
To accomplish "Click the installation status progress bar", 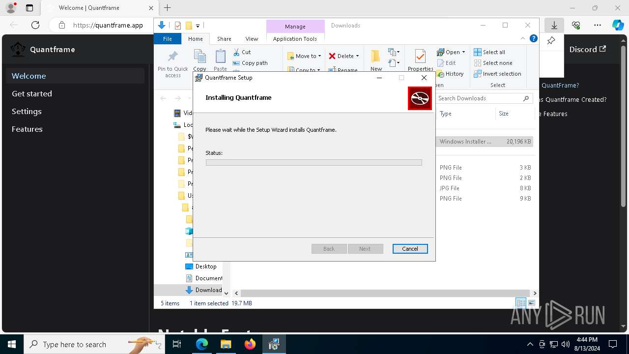I will point(314,162).
